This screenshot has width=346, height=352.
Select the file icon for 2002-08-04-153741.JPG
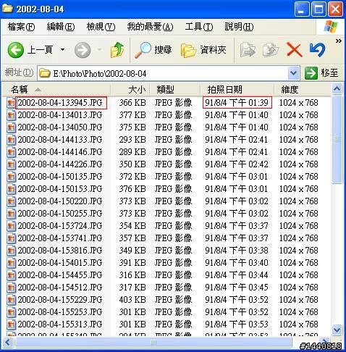[11, 238]
